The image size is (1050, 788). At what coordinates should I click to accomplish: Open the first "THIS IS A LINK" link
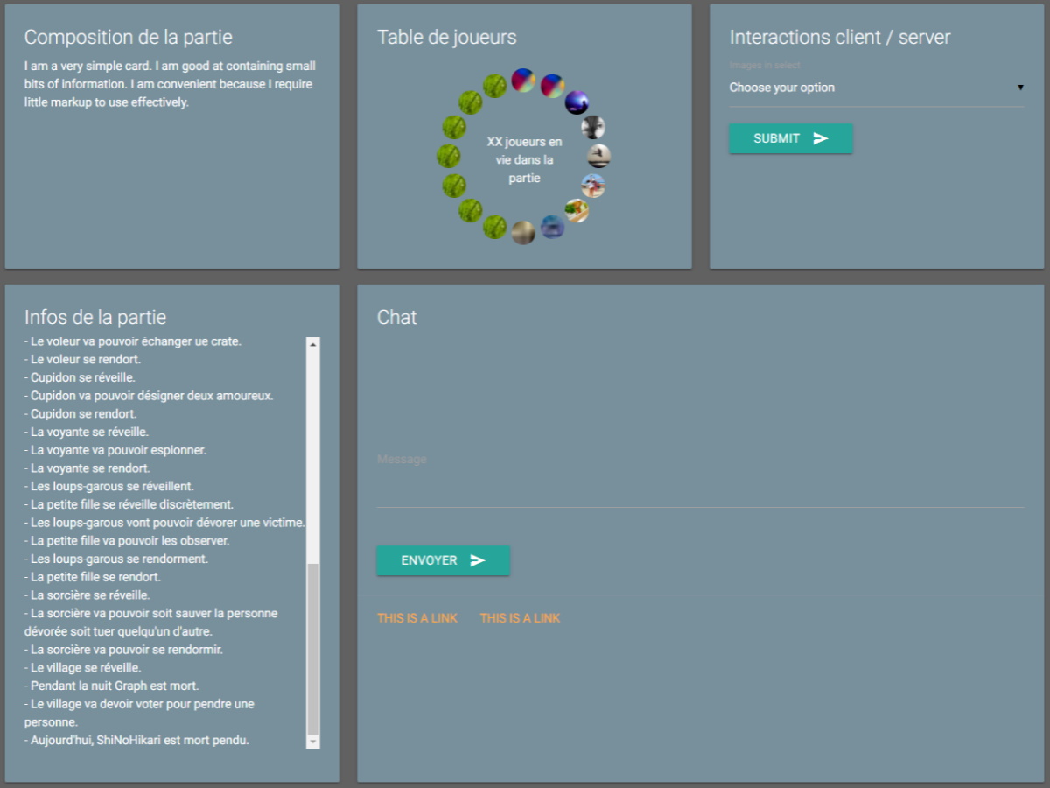(x=417, y=618)
